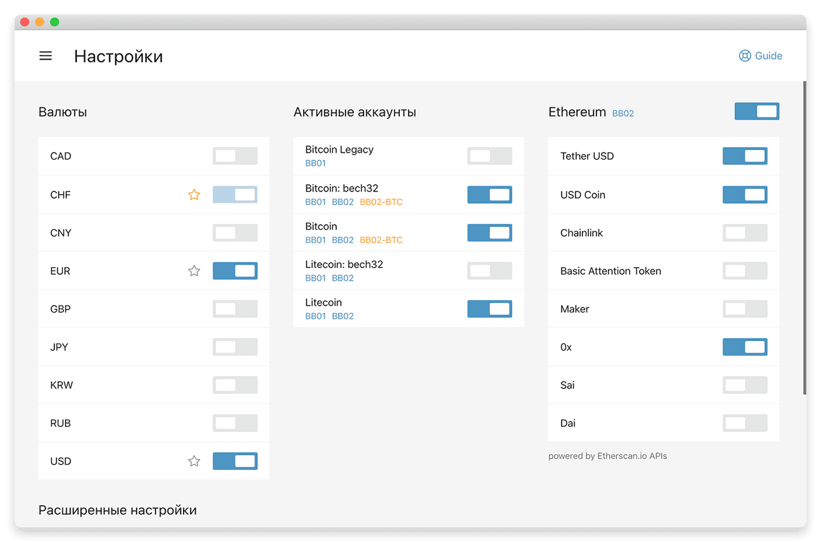This screenshot has height=542, width=821.
Task: Click the green macOS zoom button
Action: tap(55, 22)
